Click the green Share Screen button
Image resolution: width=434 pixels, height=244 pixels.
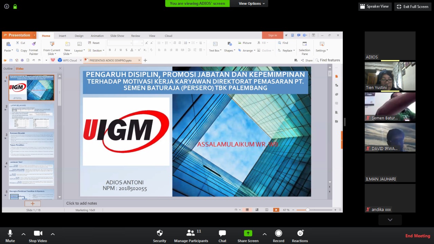point(248,236)
